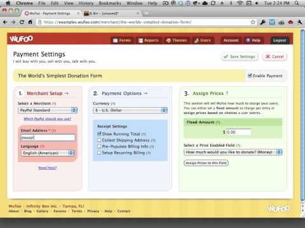The height and width of the screenshot is (228, 305).
Task: Enable Collect Shipping Address option
Action: pos(99,140)
